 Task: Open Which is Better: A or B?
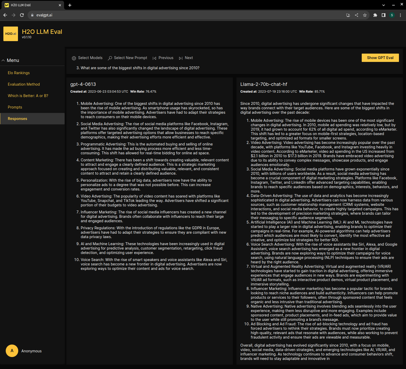tap(28, 96)
